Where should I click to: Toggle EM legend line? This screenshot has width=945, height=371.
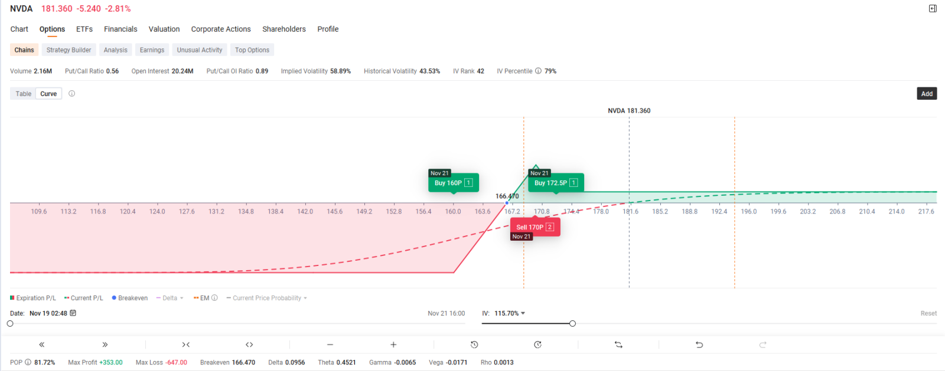(x=201, y=298)
